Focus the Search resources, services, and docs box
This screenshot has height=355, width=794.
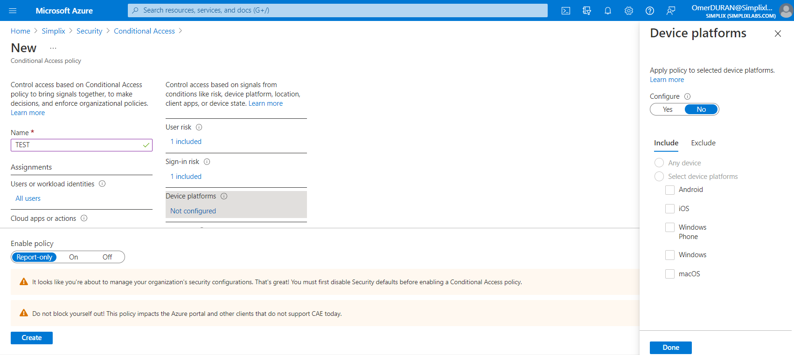(338, 10)
